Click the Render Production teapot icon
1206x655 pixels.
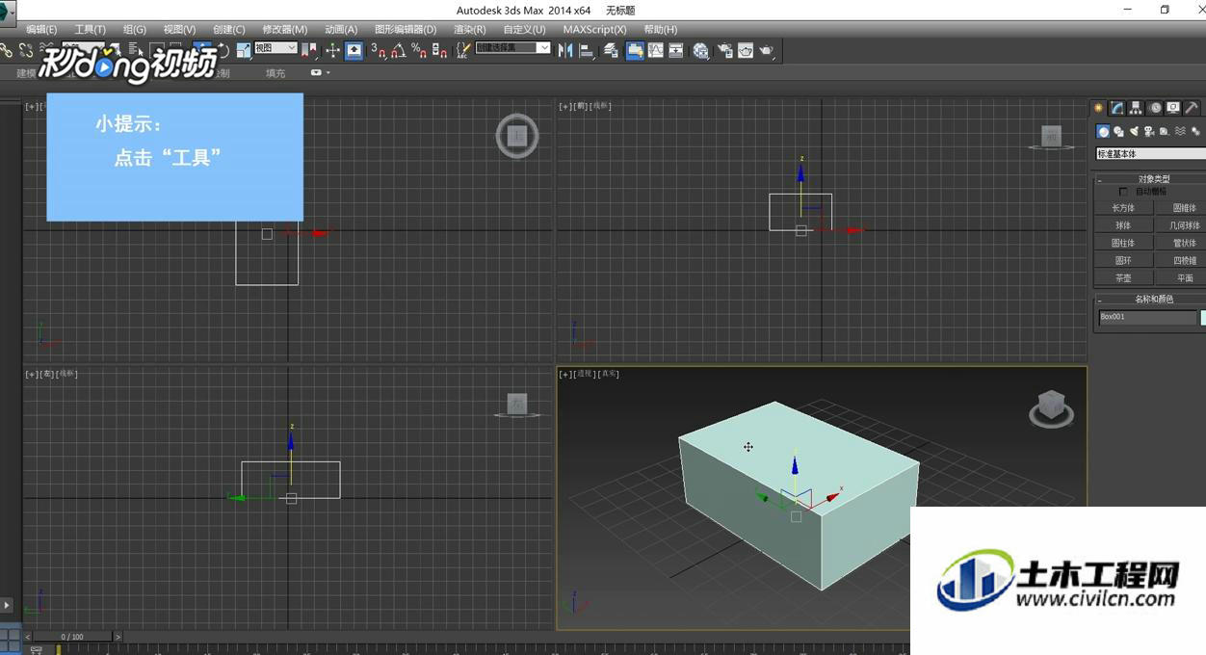(x=767, y=50)
